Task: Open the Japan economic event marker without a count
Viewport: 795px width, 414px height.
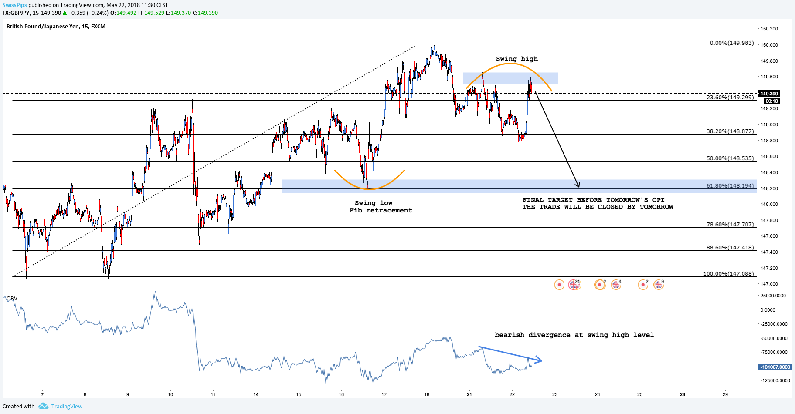Action: 559,285
